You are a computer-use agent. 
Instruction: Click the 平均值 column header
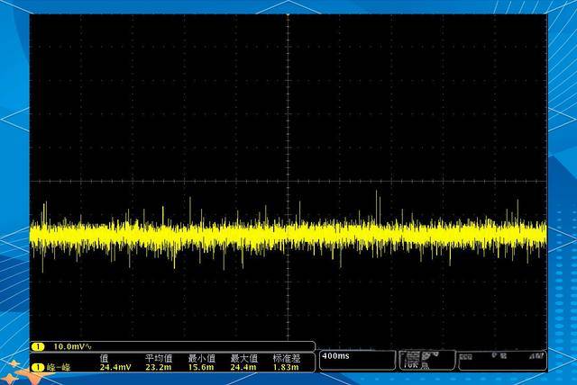[158, 358]
